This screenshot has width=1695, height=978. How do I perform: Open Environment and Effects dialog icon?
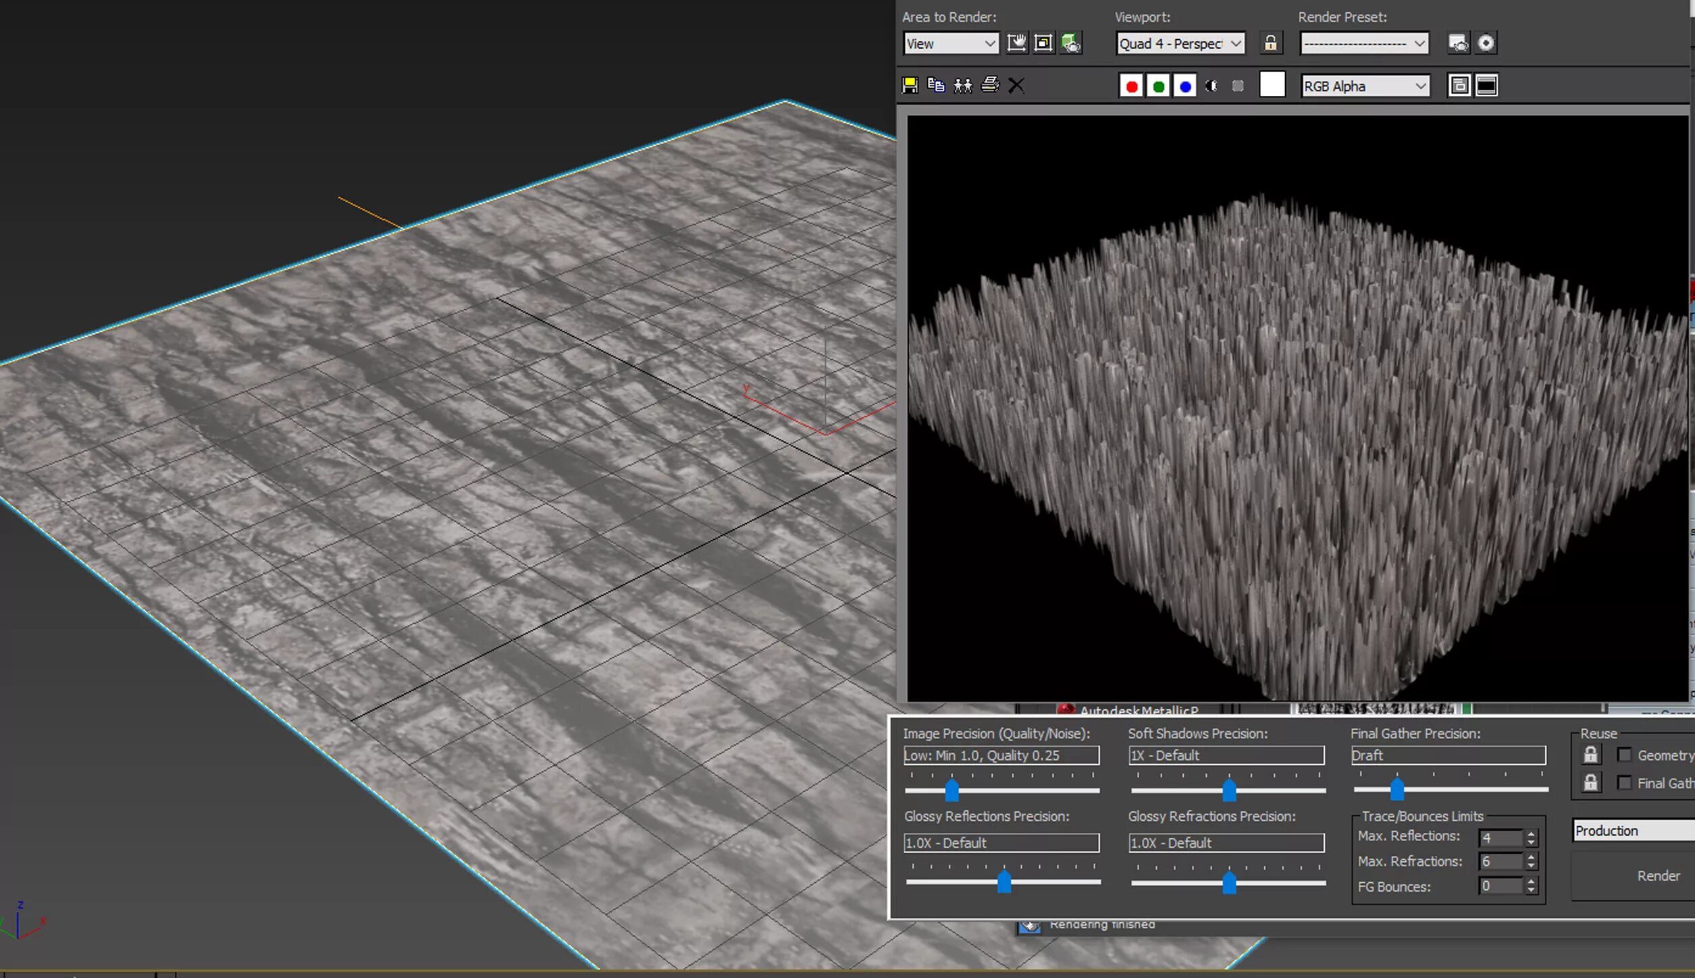1486,43
